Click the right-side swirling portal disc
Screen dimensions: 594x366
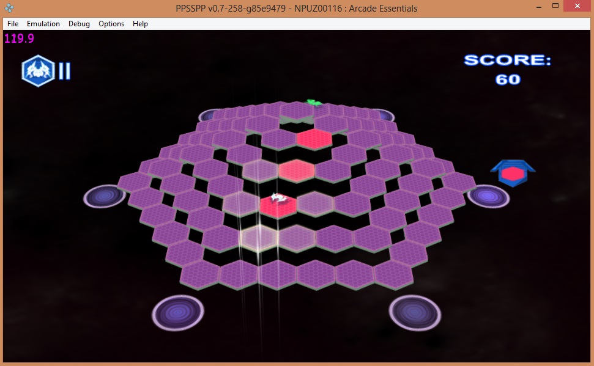(x=488, y=196)
